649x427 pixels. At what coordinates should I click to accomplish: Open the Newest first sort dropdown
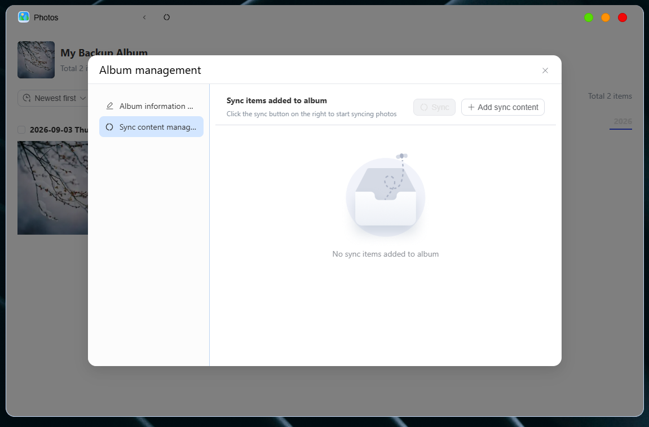click(x=52, y=98)
